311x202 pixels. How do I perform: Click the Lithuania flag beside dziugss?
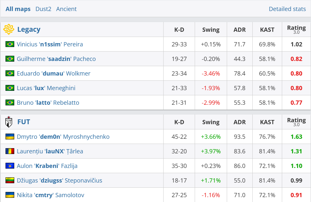pyautogui.click(x=10, y=180)
